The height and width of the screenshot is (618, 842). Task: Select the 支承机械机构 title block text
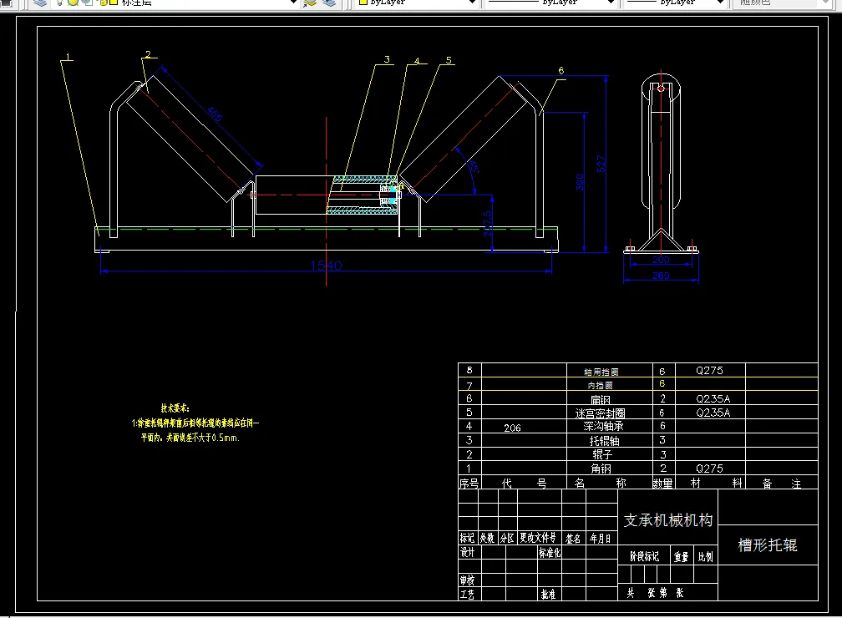point(668,520)
